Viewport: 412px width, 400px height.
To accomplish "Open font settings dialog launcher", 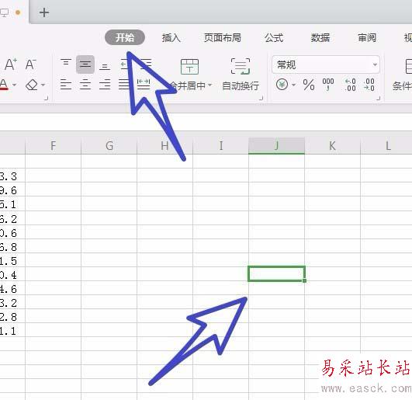I will coord(47,99).
